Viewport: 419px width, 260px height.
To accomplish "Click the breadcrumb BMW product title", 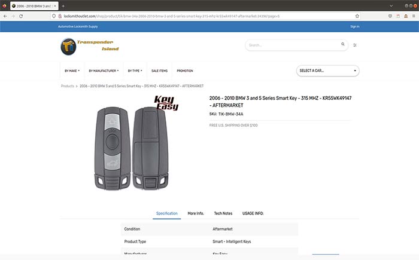I will pyautogui.click(x=141, y=86).
